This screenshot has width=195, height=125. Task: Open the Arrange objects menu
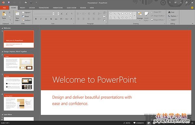[140, 16]
